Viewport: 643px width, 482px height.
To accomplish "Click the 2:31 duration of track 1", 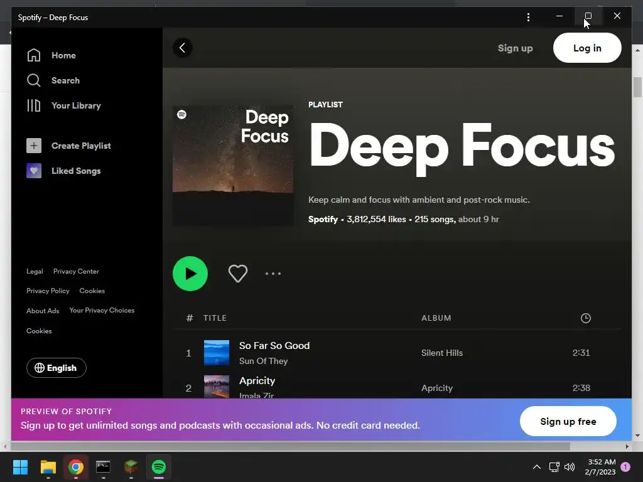I will pos(581,353).
